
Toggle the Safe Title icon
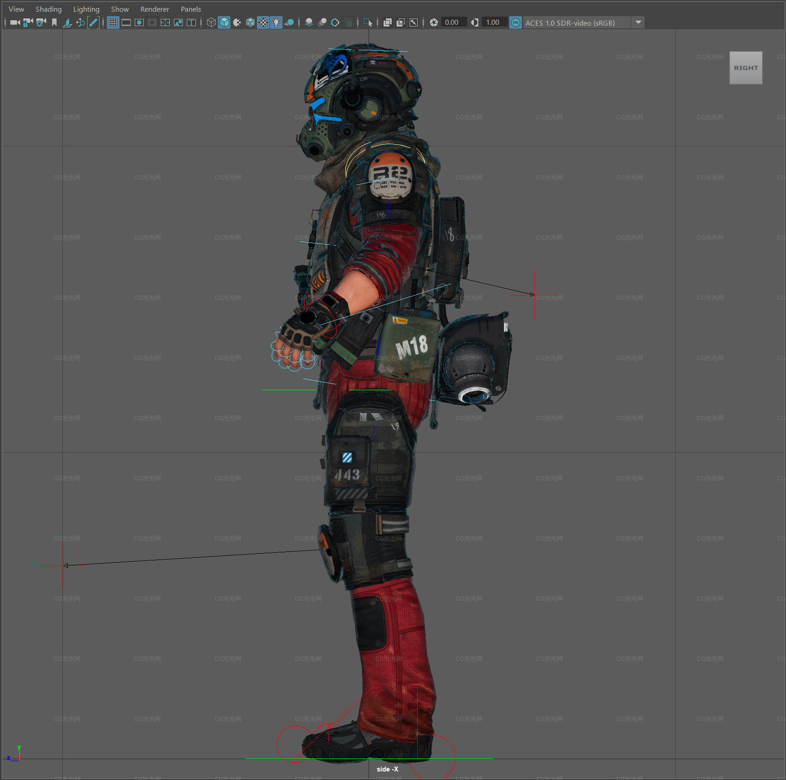(191, 22)
